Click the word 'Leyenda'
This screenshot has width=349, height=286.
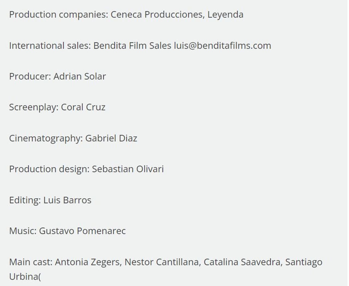point(225,14)
